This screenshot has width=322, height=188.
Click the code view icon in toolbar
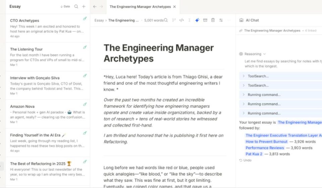[181, 20]
